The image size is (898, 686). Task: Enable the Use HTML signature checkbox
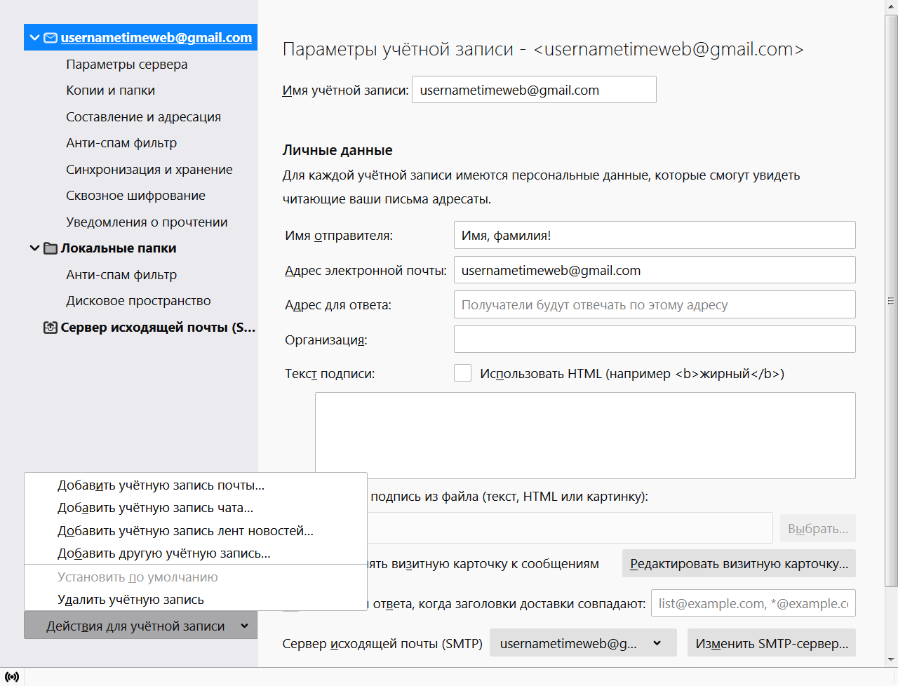(x=462, y=373)
